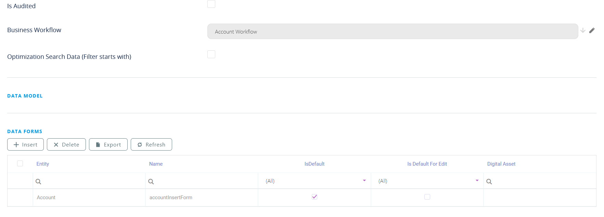604x217 pixels.
Task: Click the down arrow icon beside Account Workflow
Action: pos(583,30)
